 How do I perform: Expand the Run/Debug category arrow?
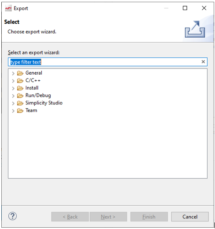13,96
